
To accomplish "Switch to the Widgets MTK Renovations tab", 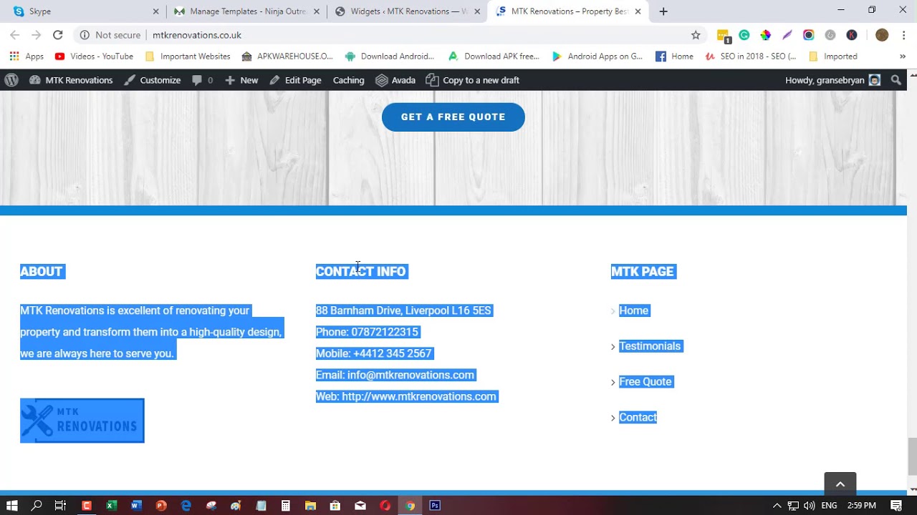I will [406, 11].
